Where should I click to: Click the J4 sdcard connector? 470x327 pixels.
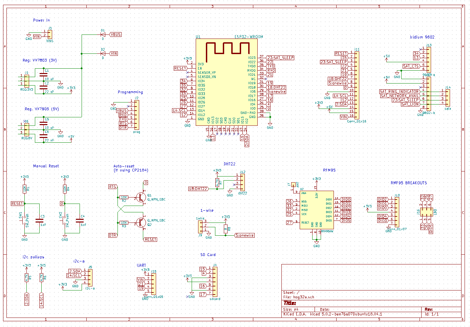(215, 282)
